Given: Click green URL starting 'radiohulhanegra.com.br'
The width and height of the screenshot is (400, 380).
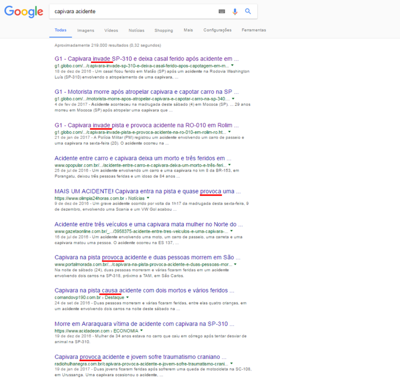Looking at the screenshot, I should (141, 364).
